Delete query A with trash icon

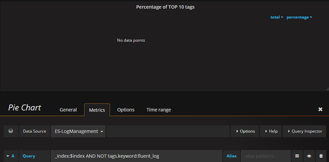click(321, 156)
